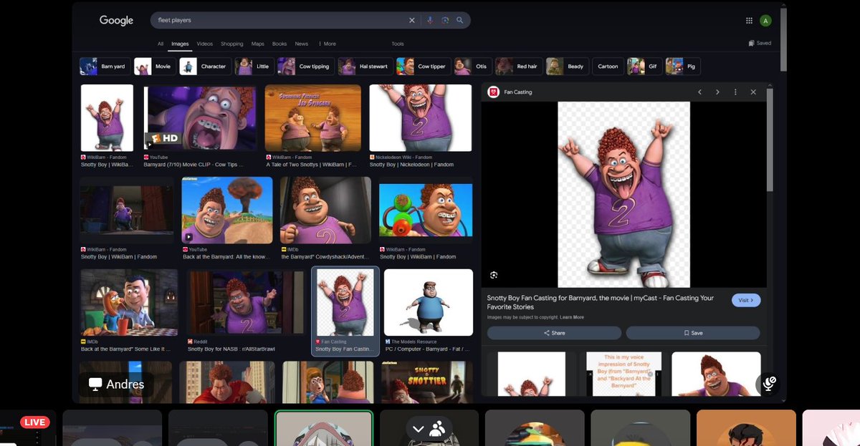Open A Tale of Two Snottys thumbnail
Image resolution: width=860 pixels, height=446 pixels.
point(312,118)
